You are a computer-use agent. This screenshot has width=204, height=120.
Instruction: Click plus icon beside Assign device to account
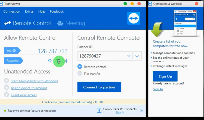[x=6, y=88]
